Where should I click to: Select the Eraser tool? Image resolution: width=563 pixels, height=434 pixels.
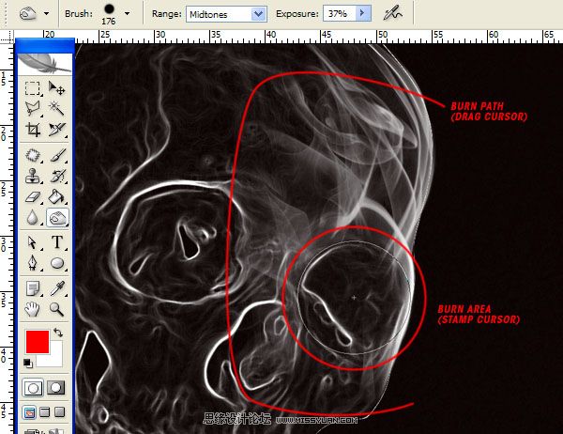pyautogui.click(x=32, y=196)
